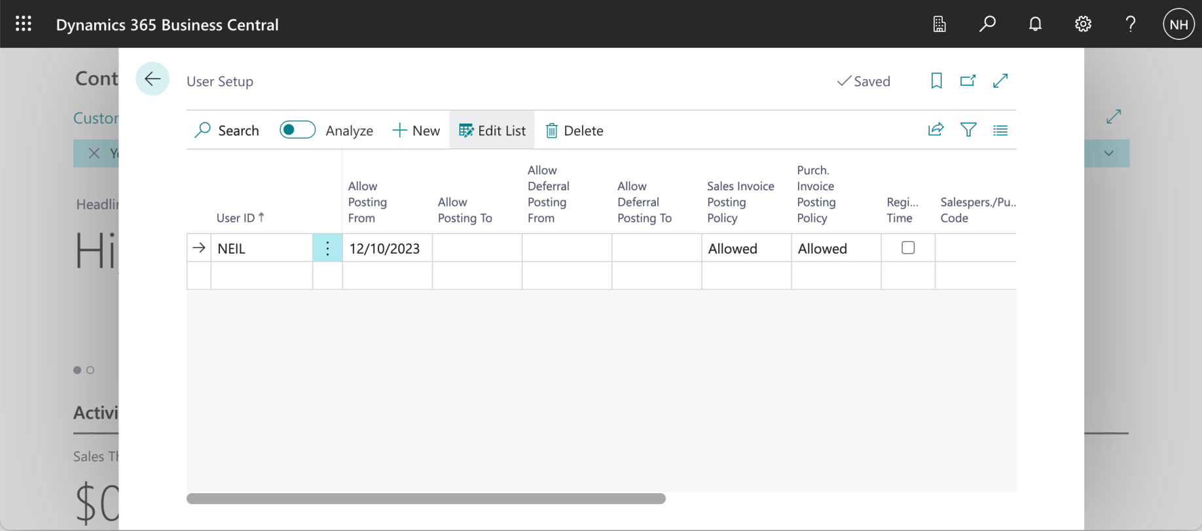Viewport: 1202px width, 531px height.
Task: Dismiss the background notification with X
Action: click(x=94, y=153)
